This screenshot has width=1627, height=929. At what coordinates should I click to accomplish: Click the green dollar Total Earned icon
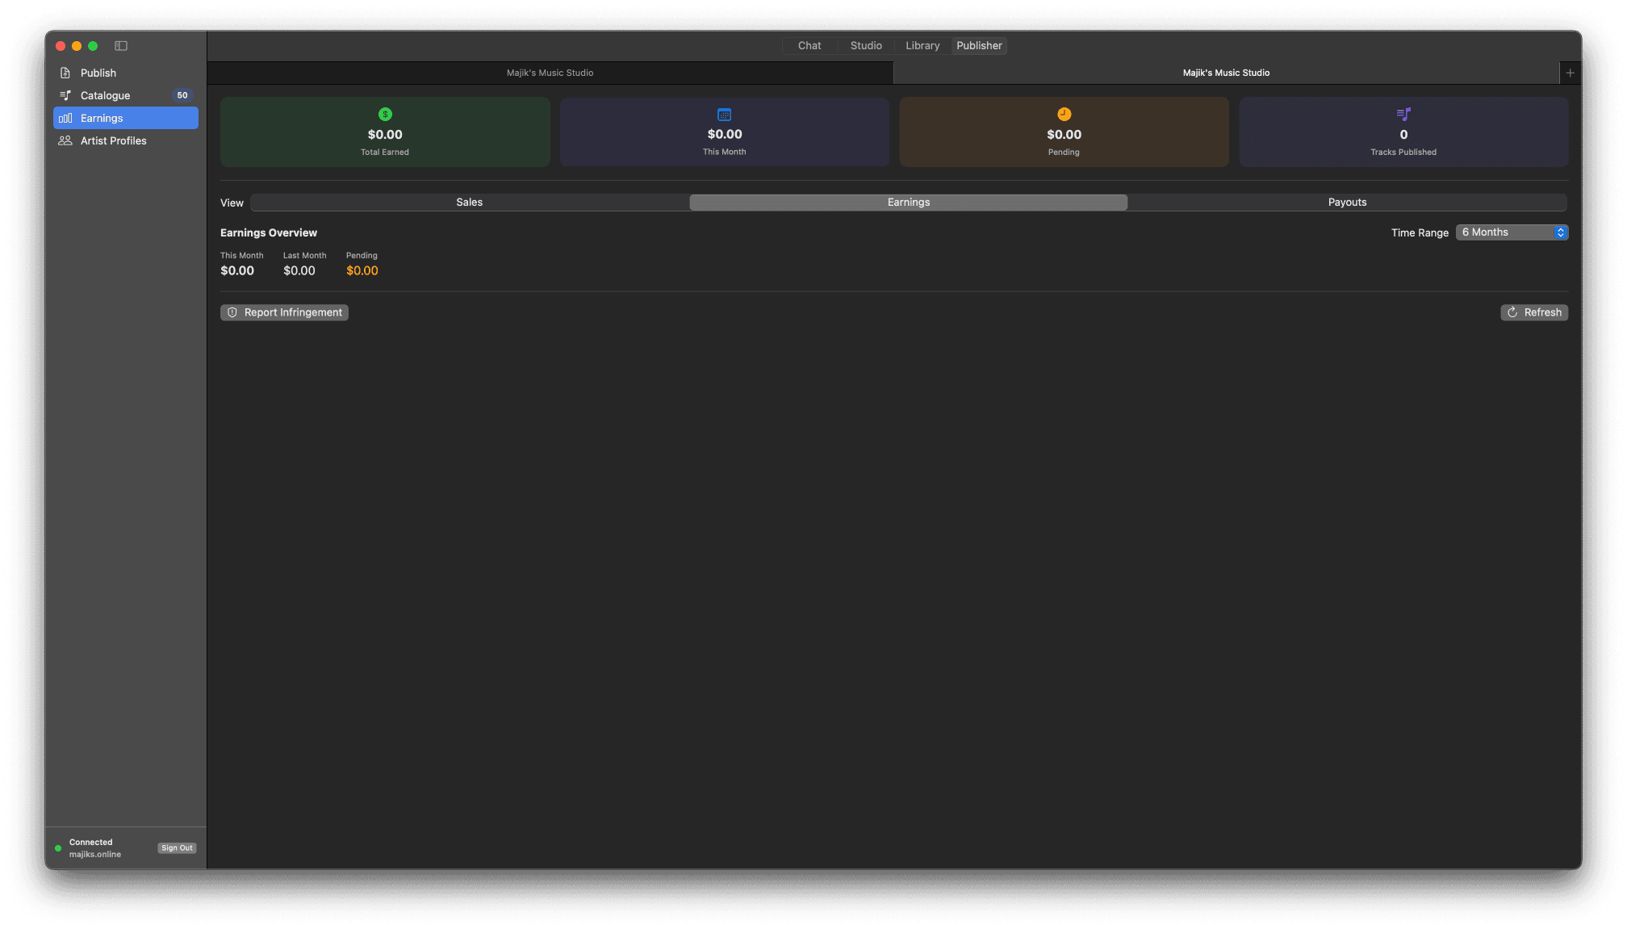385,115
